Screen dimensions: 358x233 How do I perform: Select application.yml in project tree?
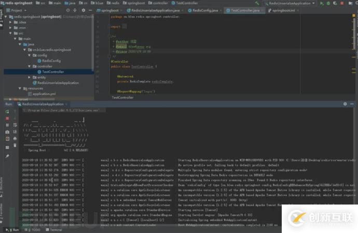44,94
